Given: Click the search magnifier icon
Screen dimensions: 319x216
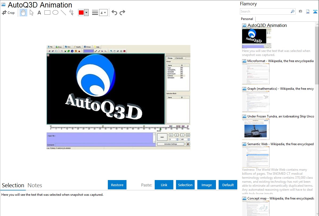Looking at the screenshot, I should (x=293, y=11).
